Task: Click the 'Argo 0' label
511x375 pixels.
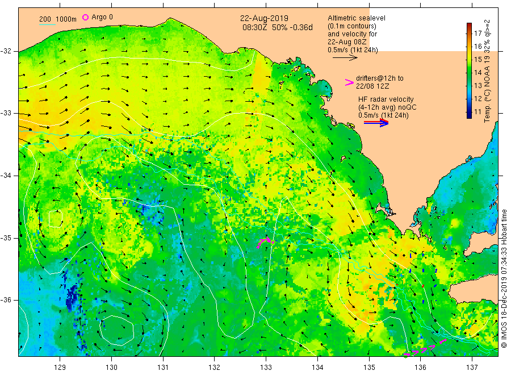Action: point(102,17)
